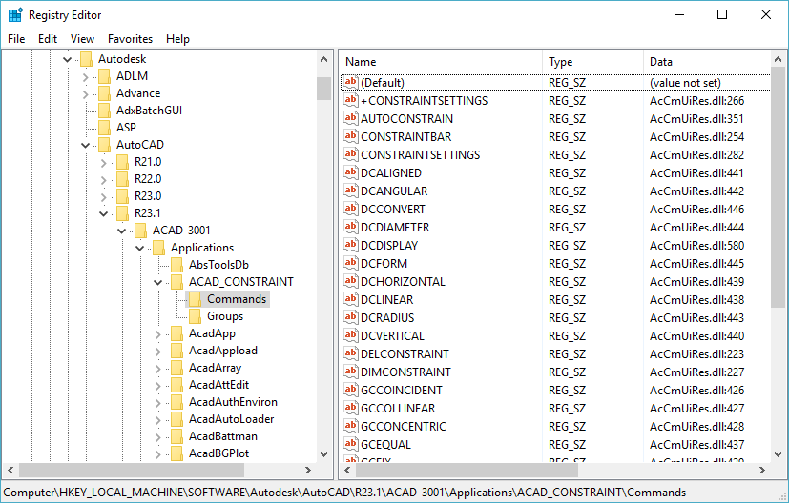Viewport: 789px width, 503px height.
Task: Click the string value icon beside AUTOCONSTRAIN
Action: [x=351, y=118]
